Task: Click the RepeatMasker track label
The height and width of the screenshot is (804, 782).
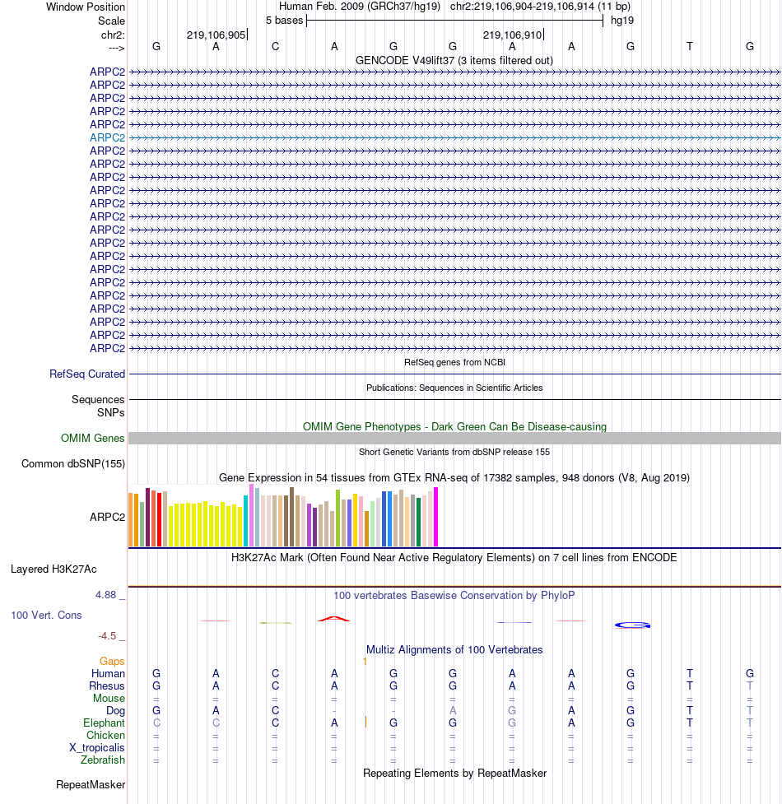Action: click(x=91, y=785)
